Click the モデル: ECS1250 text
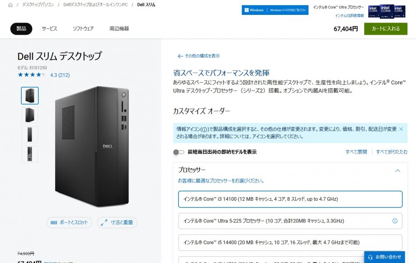416x263 pixels. 32,68
